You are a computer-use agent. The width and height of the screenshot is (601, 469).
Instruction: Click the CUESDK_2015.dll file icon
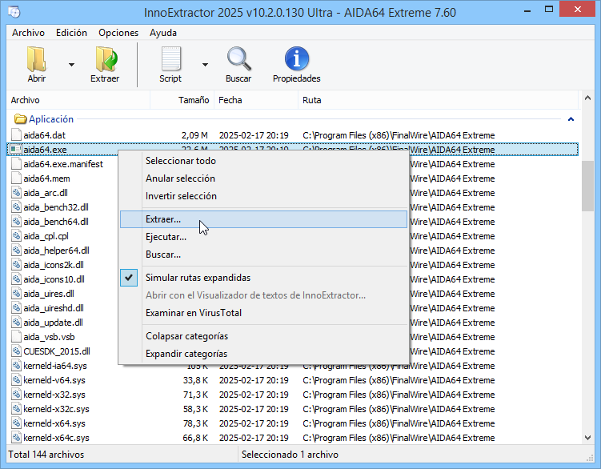point(16,351)
